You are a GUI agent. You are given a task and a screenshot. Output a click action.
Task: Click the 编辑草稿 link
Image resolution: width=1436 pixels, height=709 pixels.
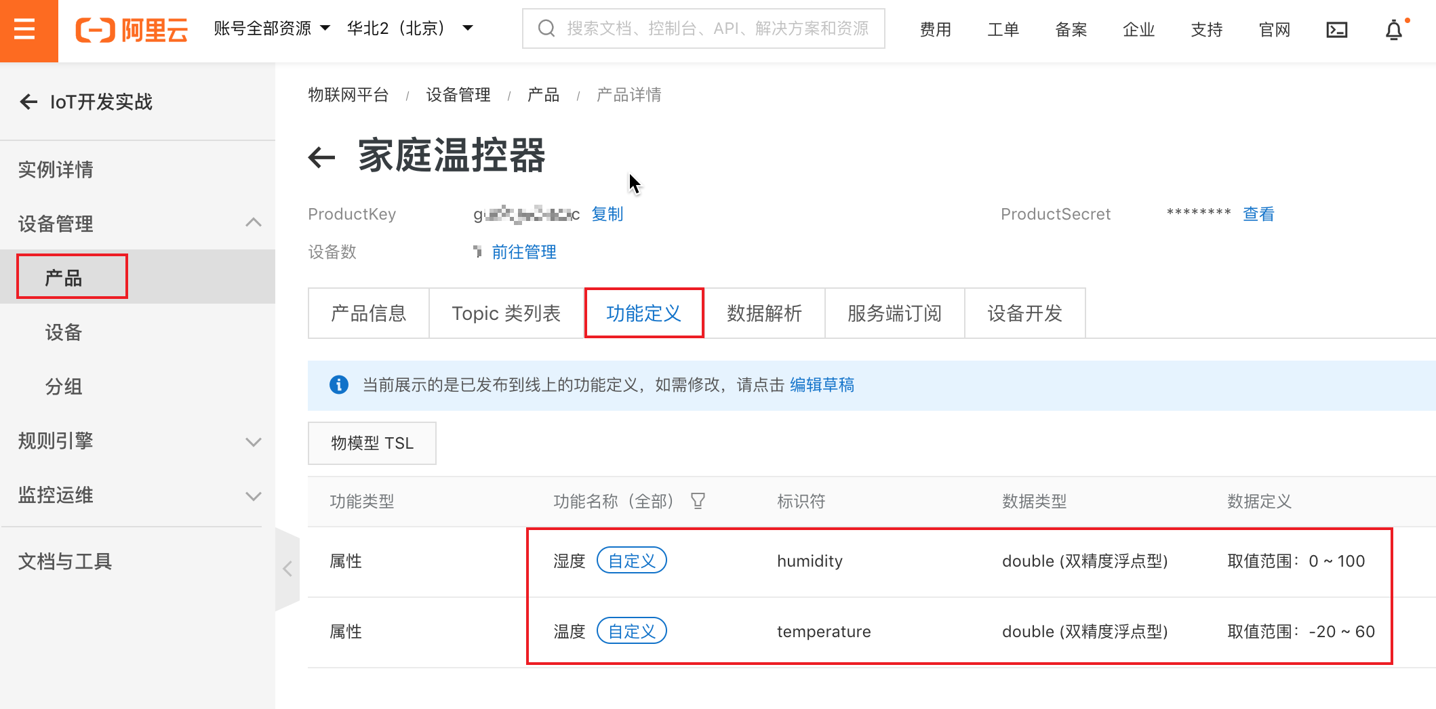pyautogui.click(x=822, y=385)
